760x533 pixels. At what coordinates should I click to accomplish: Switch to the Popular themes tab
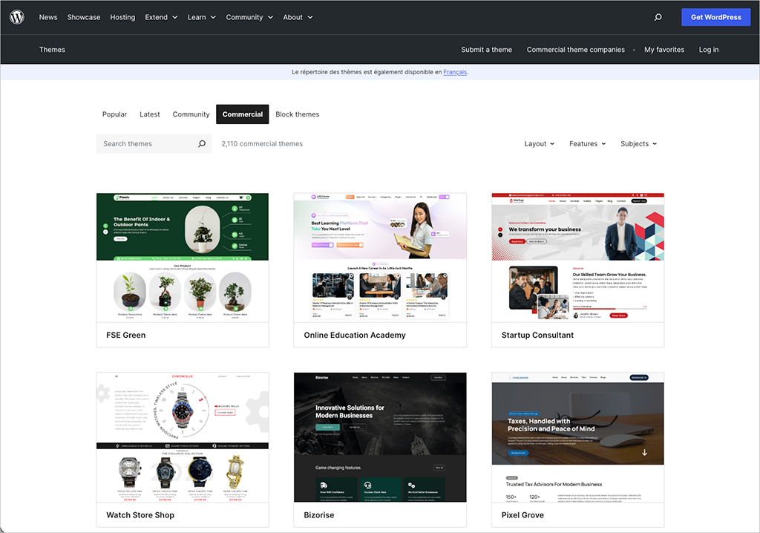click(114, 114)
